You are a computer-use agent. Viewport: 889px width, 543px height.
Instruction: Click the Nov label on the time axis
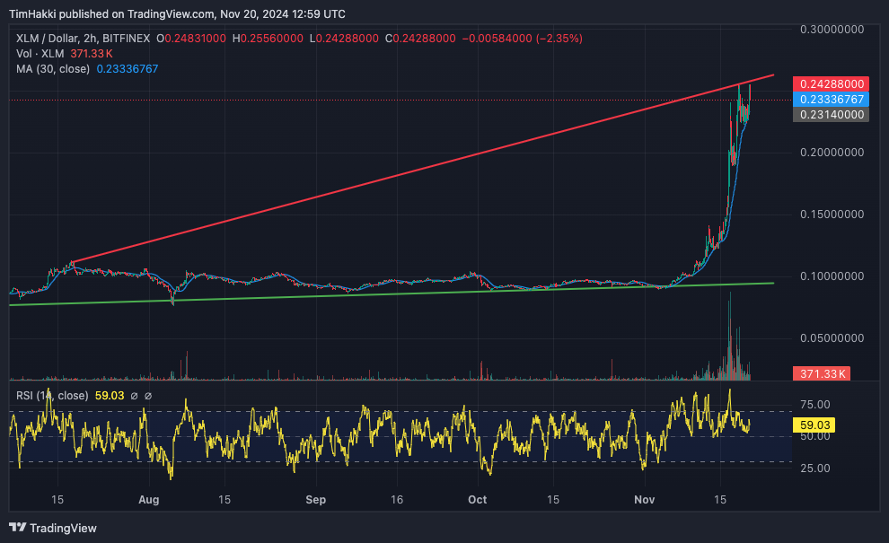(644, 500)
